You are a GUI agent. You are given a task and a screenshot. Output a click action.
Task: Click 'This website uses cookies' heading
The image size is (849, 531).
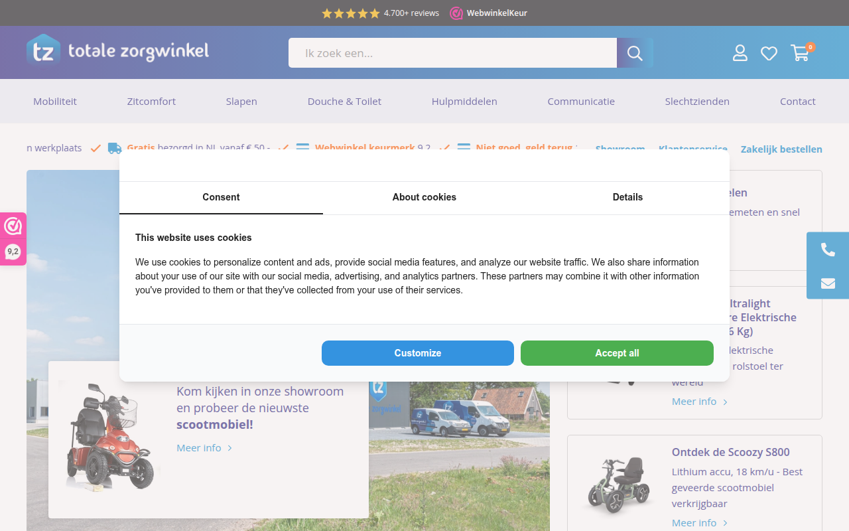[194, 238]
